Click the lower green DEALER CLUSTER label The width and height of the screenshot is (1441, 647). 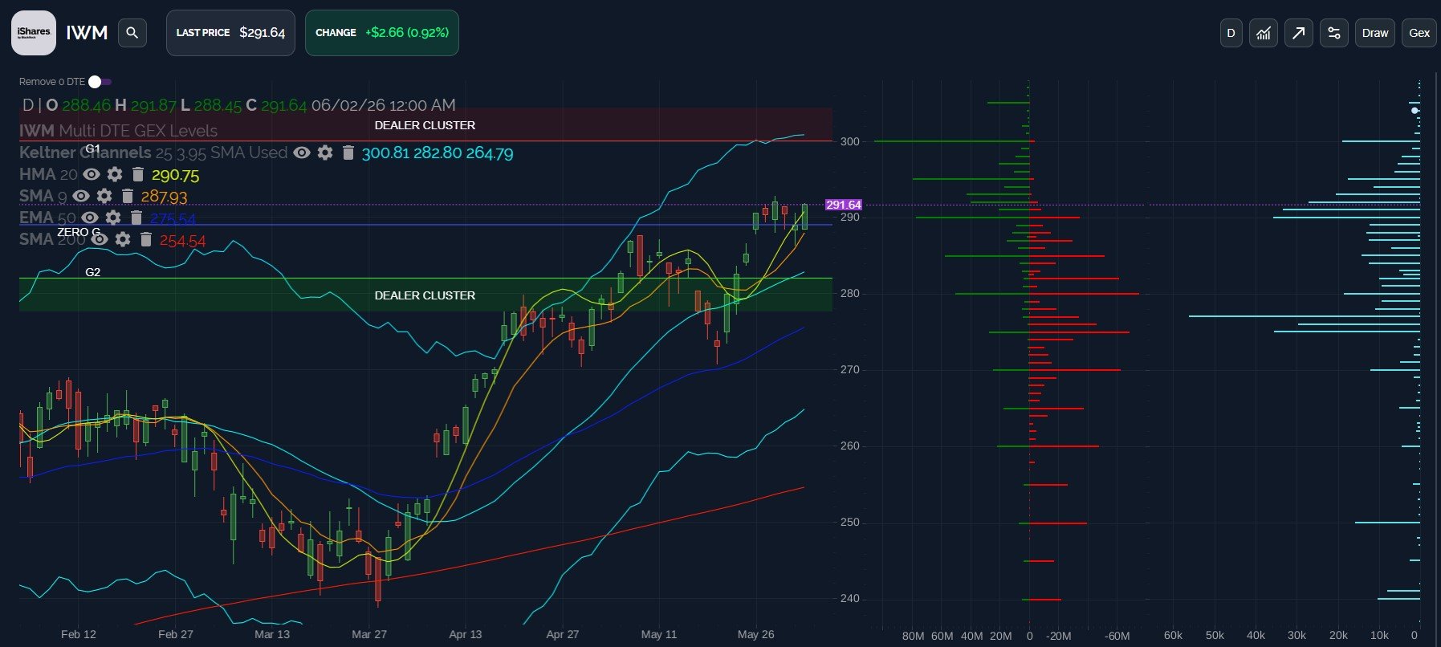[x=425, y=295]
